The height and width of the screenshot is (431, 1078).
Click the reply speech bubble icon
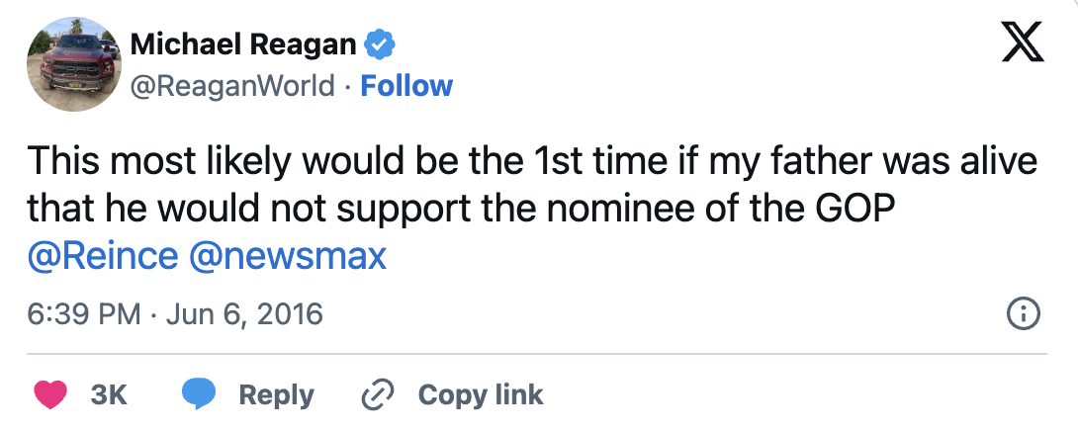tap(198, 394)
